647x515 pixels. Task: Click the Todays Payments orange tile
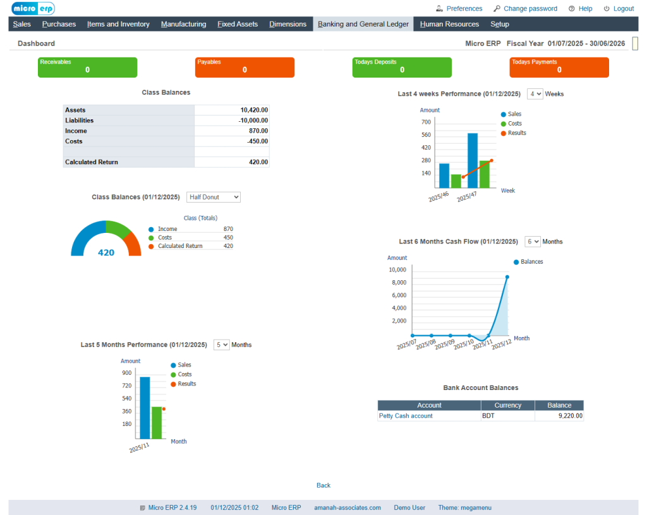point(559,67)
